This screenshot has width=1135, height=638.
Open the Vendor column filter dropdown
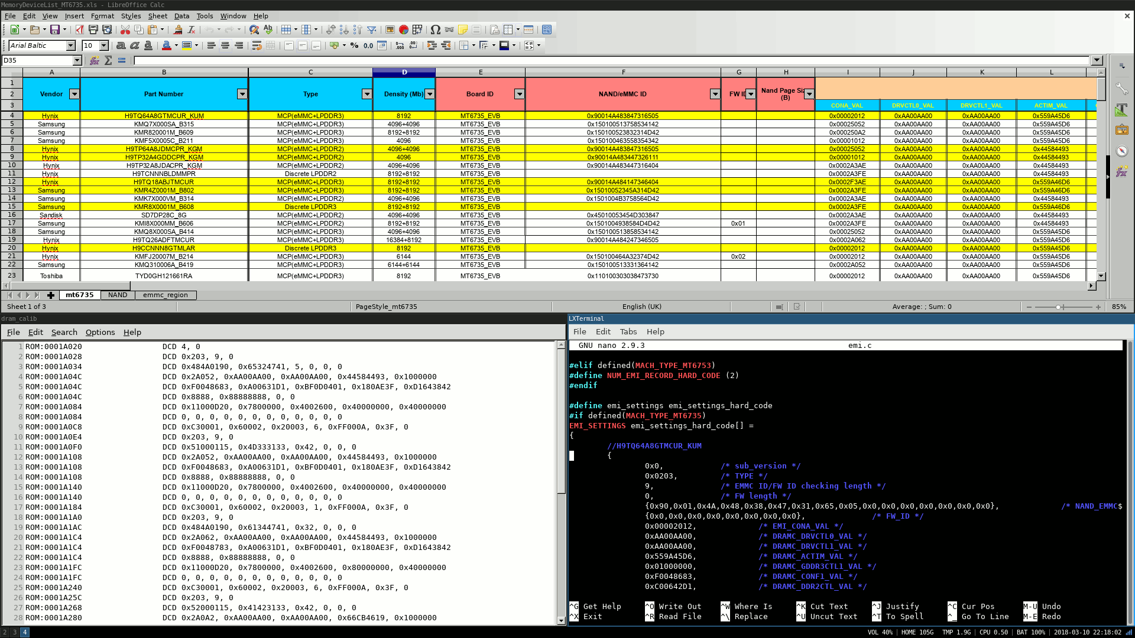[x=74, y=94]
